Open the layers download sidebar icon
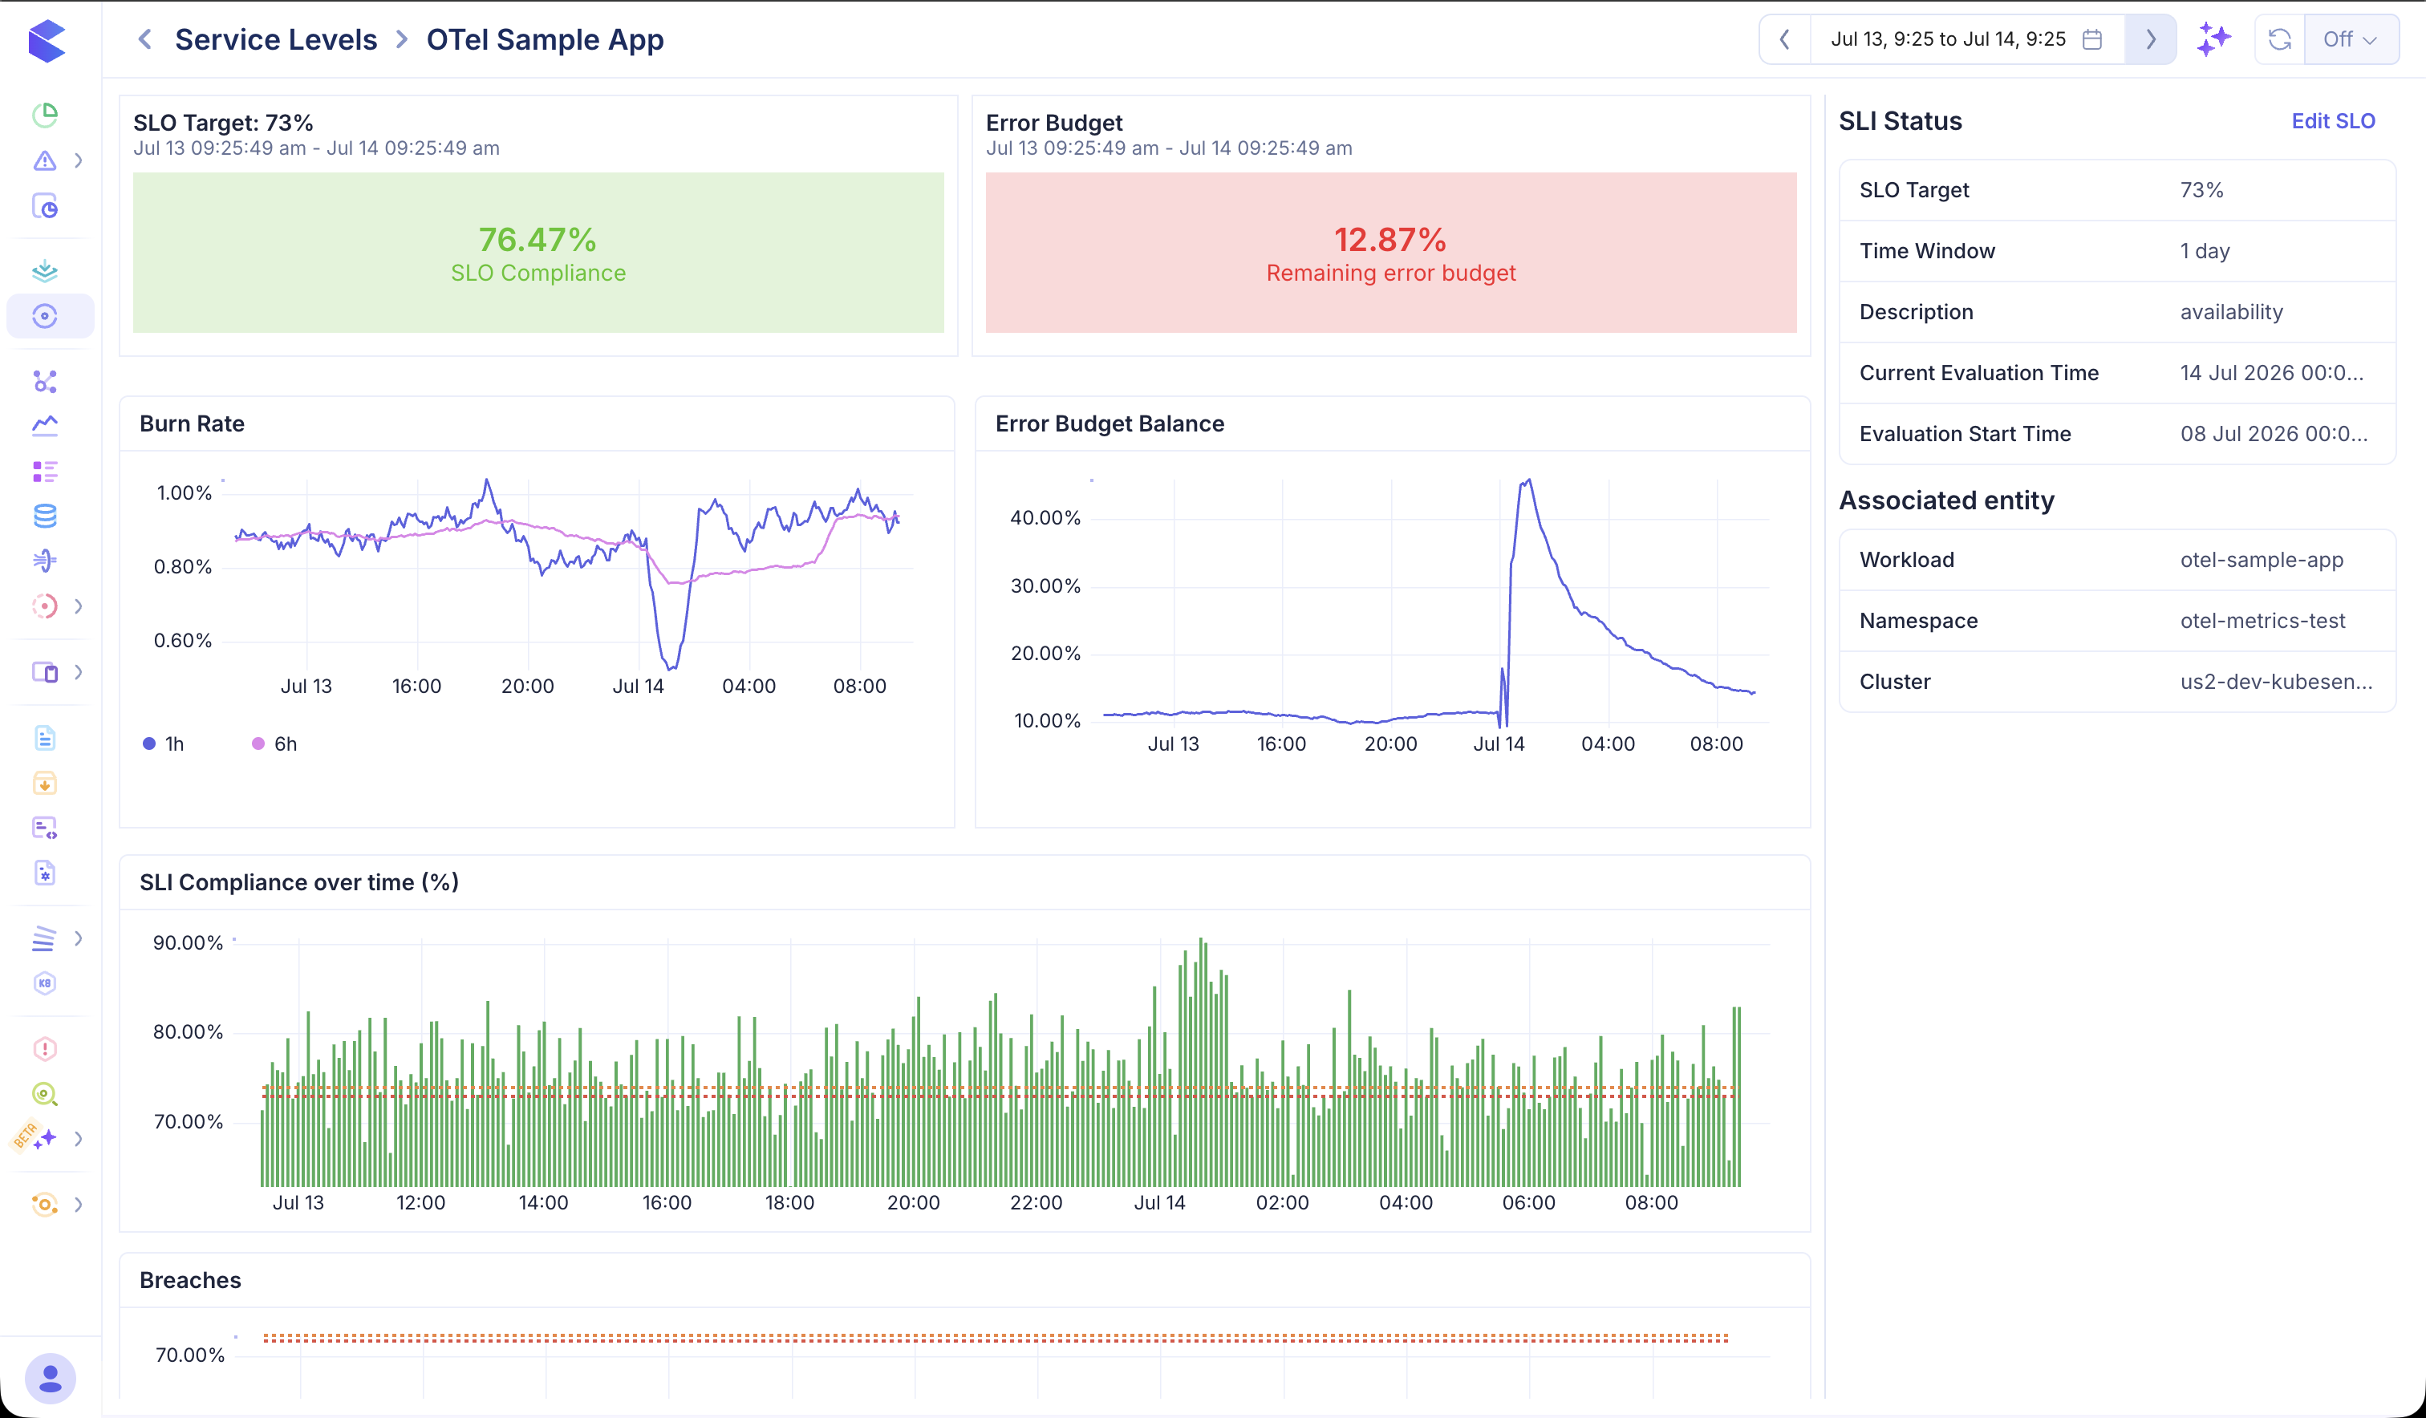 pyautogui.click(x=45, y=270)
